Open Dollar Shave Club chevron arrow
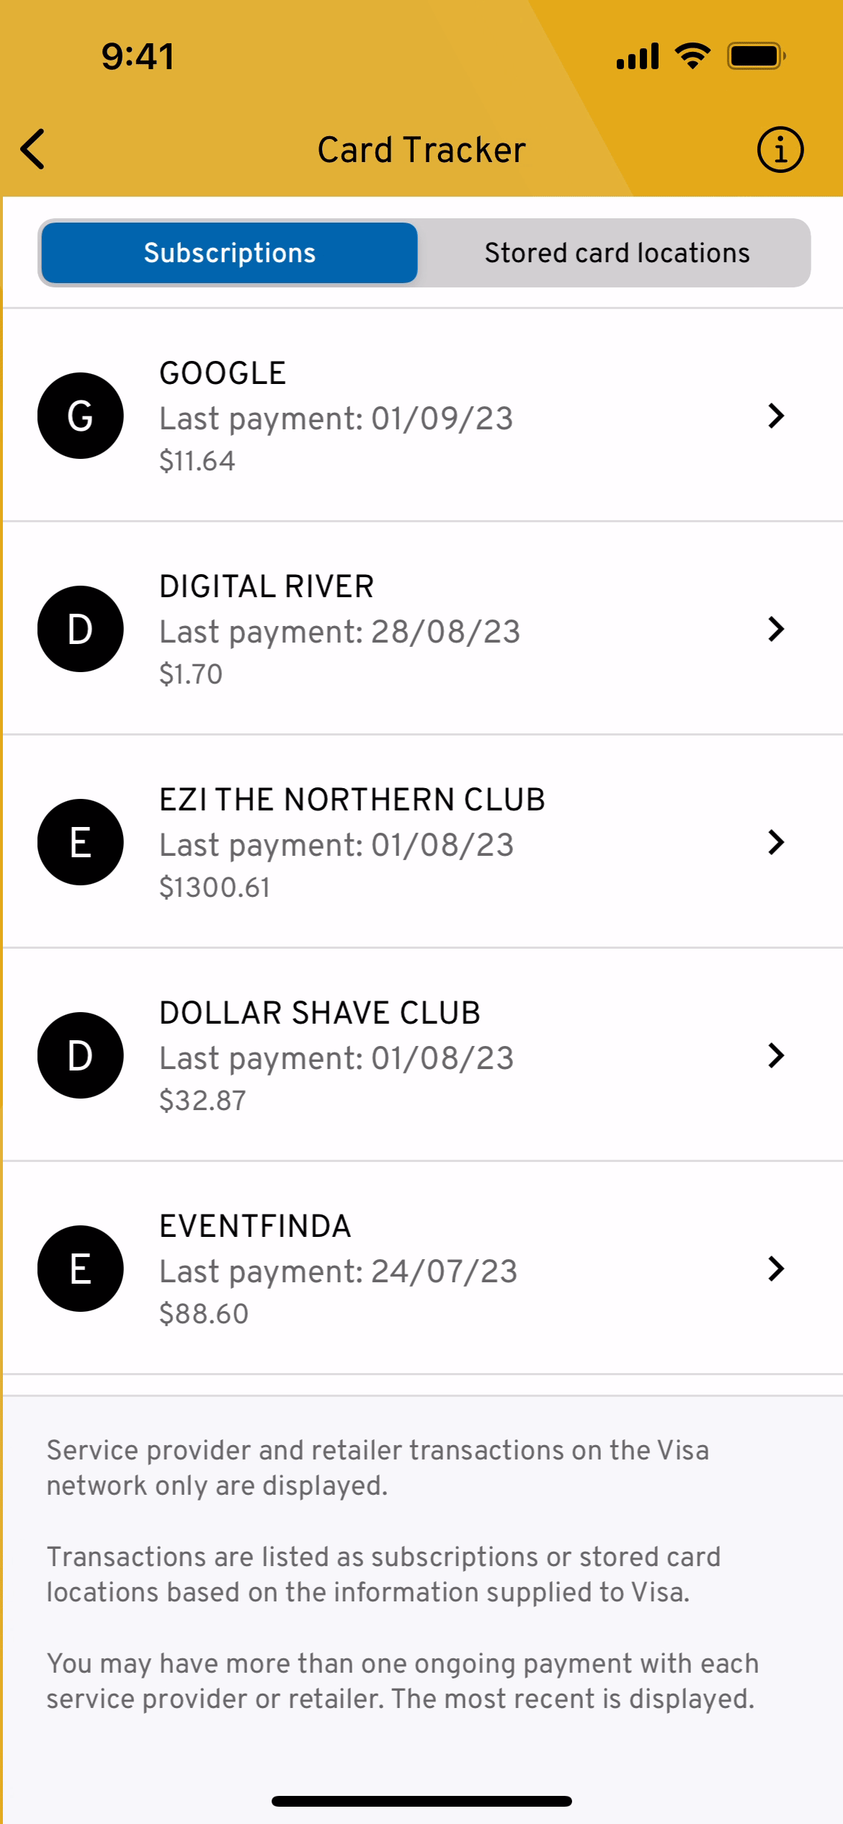This screenshot has width=843, height=1824. point(775,1055)
